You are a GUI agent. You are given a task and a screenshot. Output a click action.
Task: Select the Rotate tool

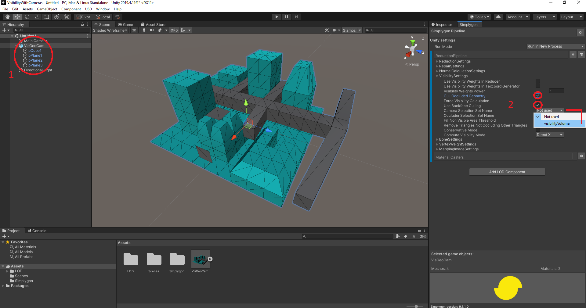(x=27, y=17)
